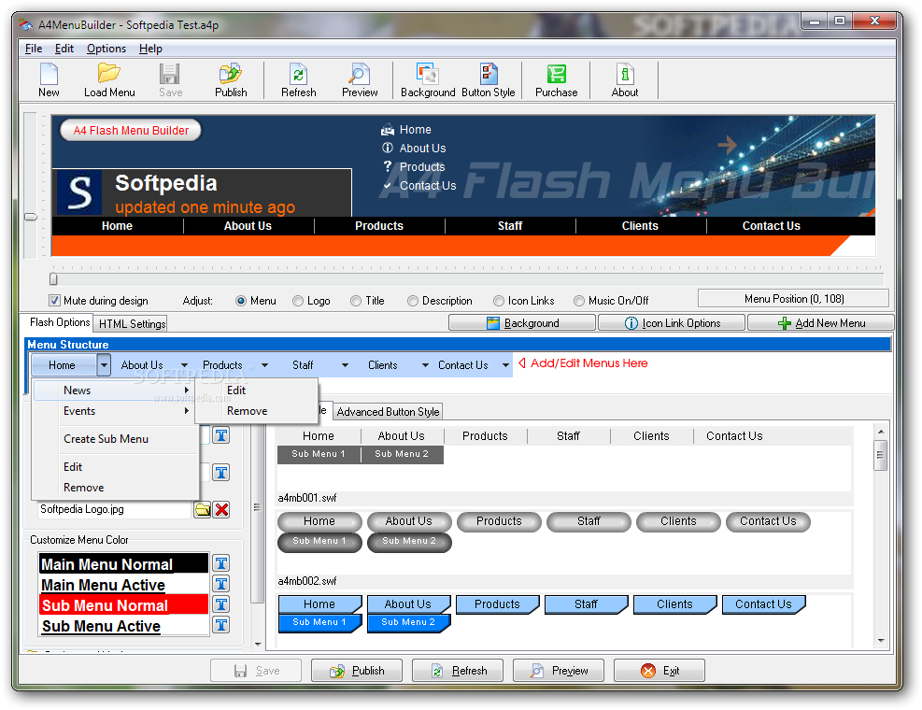Open the Help menu
Image resolution: width=922 pixels, height=710 pixels.
pos(150,49)
